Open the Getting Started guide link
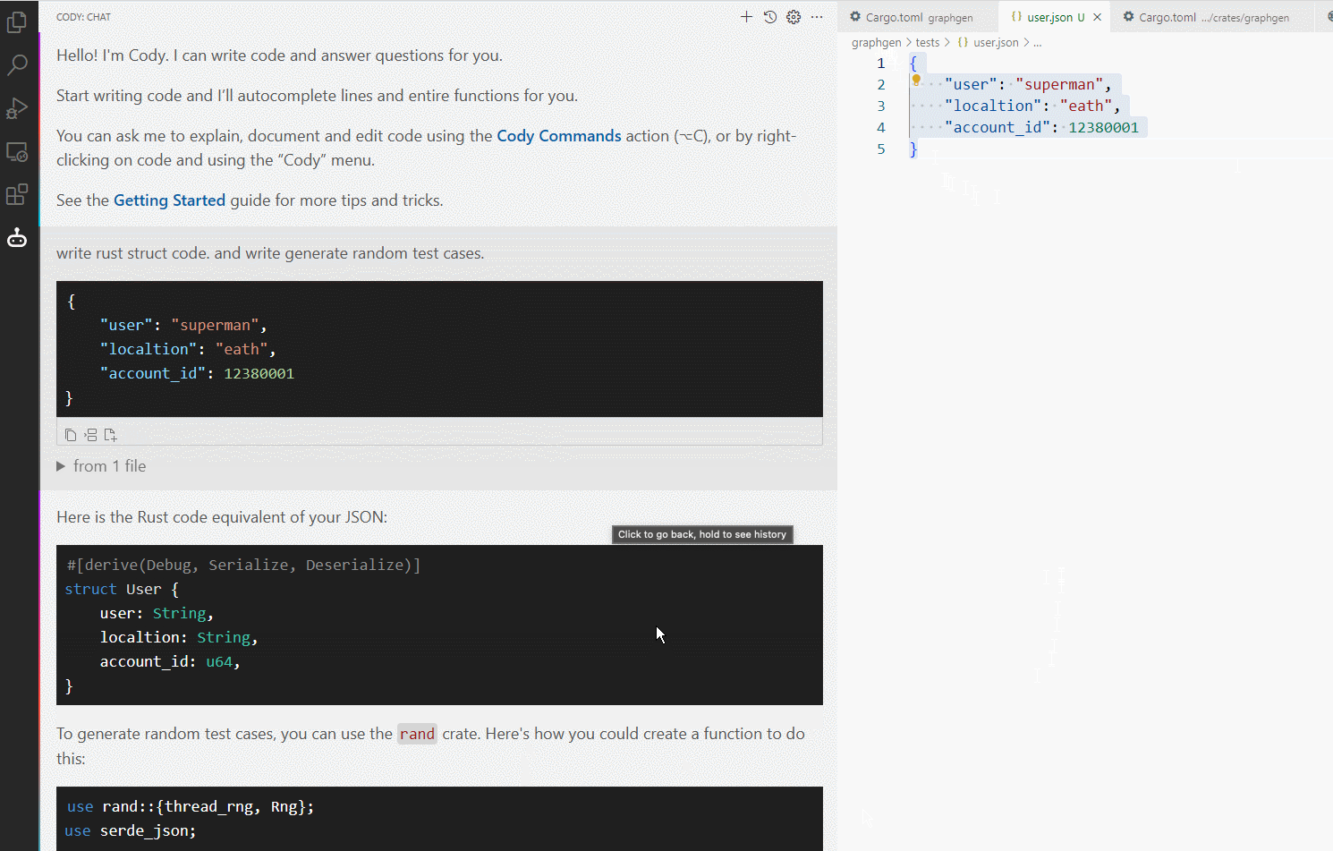This screenshot has width=1333, height=851. 169,200
